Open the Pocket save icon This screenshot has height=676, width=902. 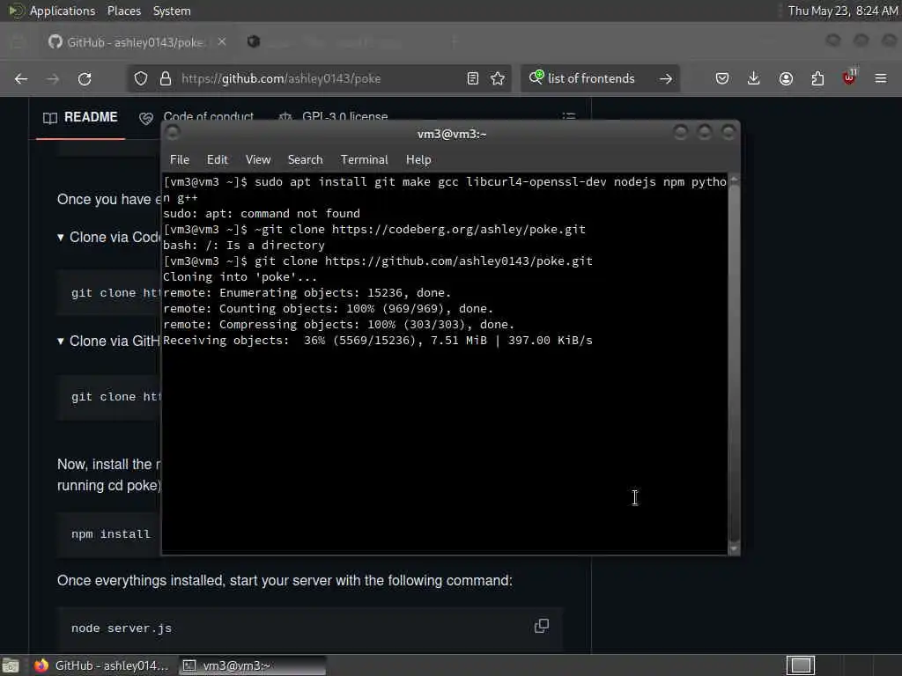pyautogui.click(x=722, y=78)
